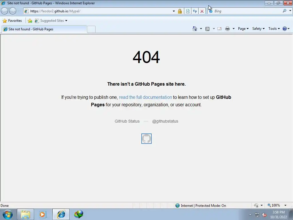The height and width of the screenshot is (220, 293).
Task: Refresh the page with refresh icon
Action: [195, 11]
